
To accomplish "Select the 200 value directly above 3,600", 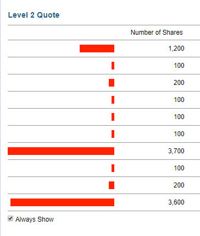I will (179, 185).
